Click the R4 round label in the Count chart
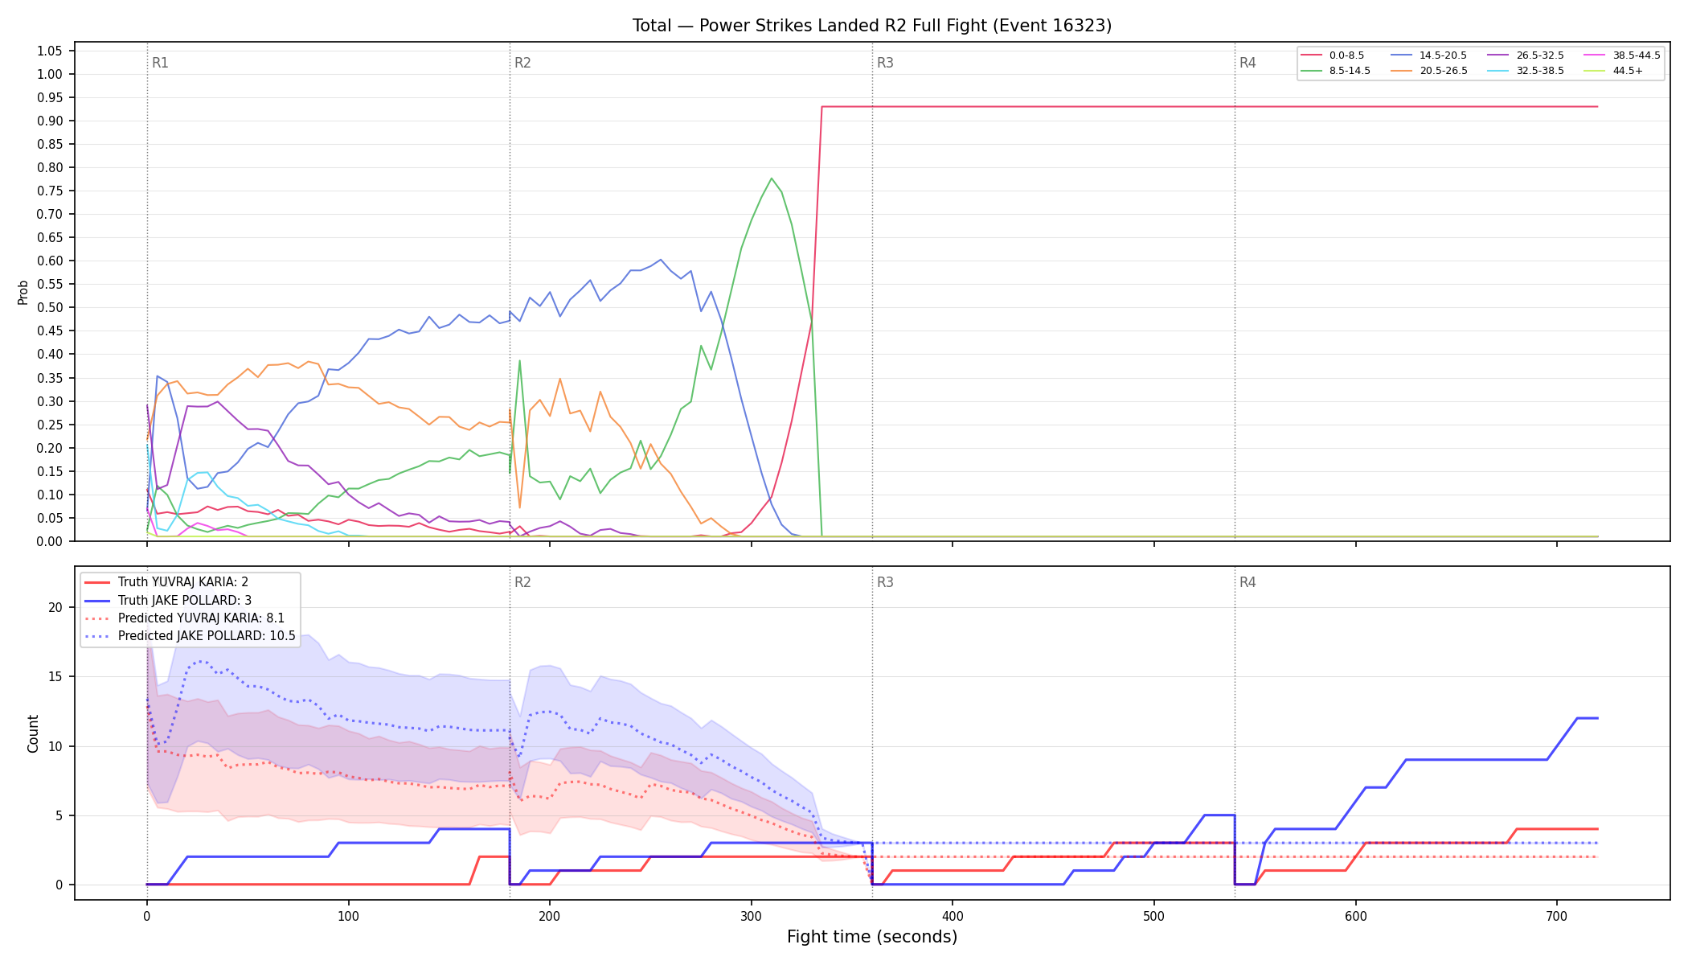 [1248, 582]
